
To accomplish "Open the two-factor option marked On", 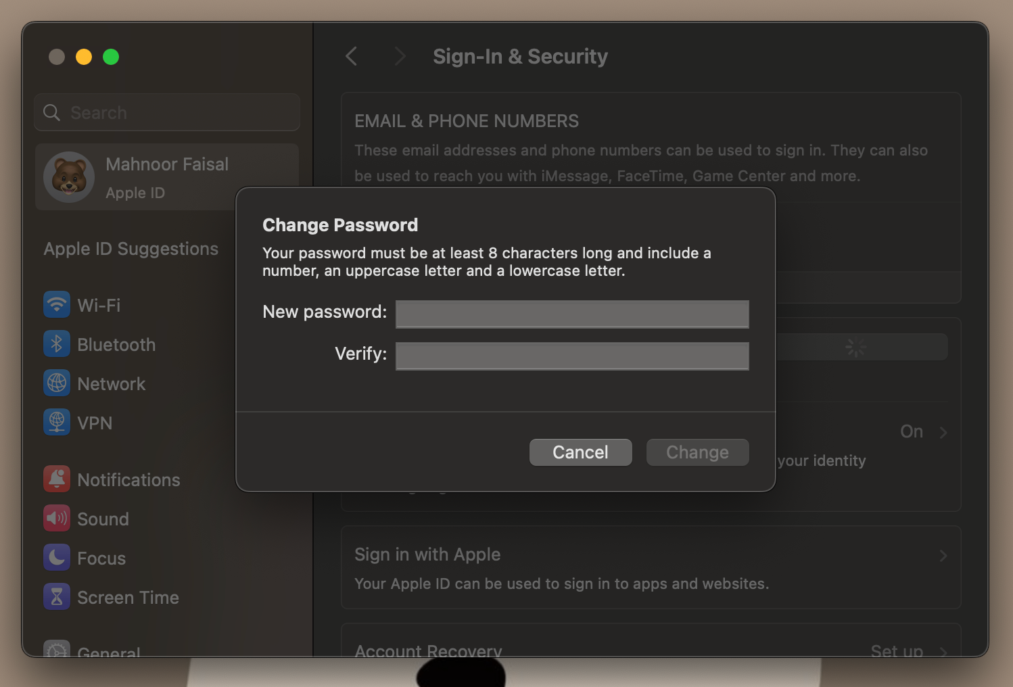I will [x=911, y=431].
